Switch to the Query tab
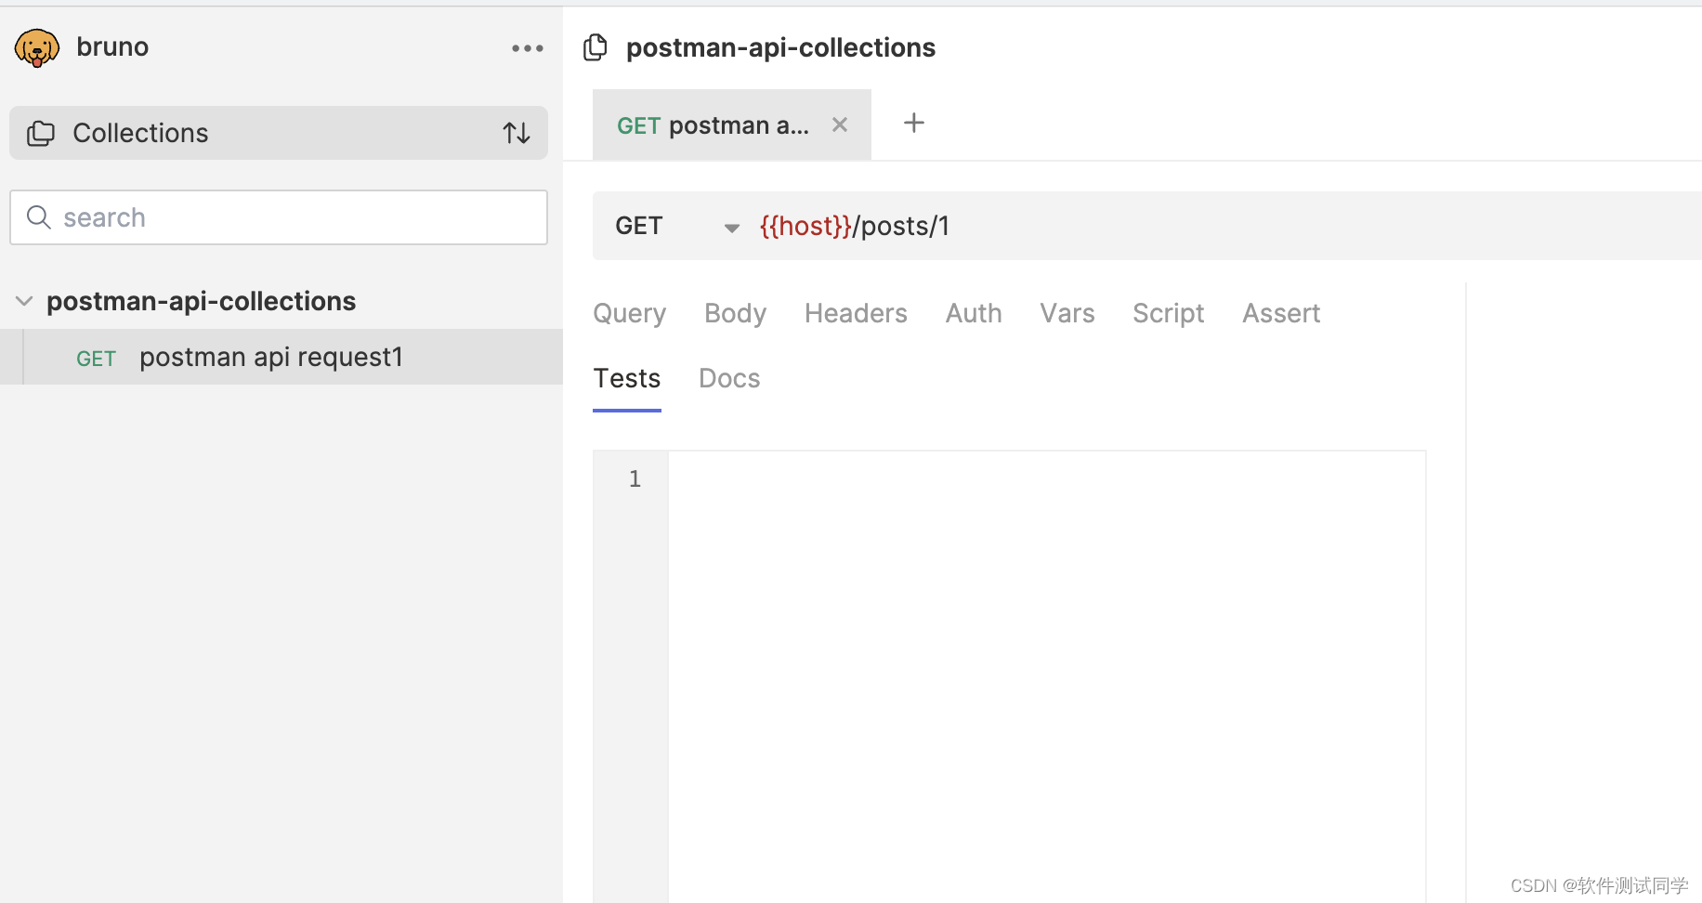 (630, 313)
